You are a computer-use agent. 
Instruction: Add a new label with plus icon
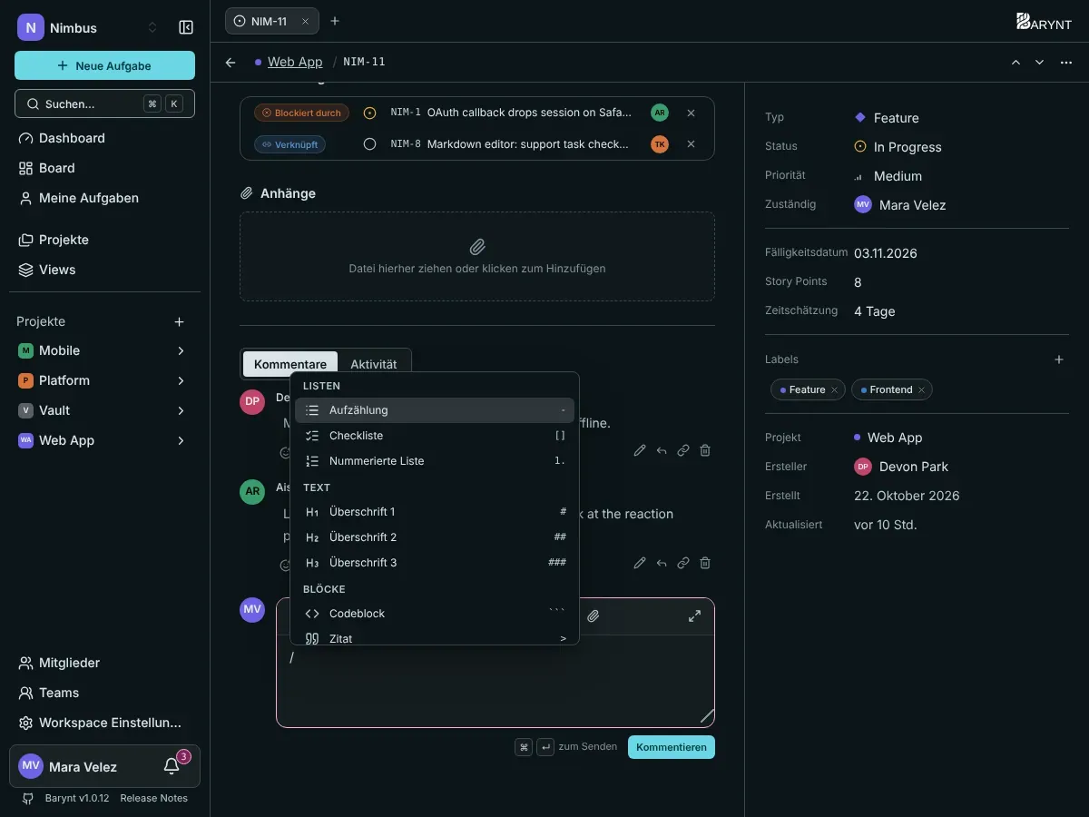pyautogui.click(x=1058, y=359)
